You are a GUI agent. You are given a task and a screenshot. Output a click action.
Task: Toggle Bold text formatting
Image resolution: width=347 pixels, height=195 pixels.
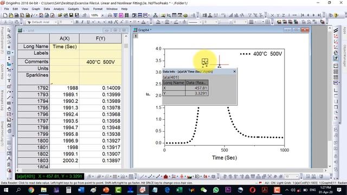[77, 22]
